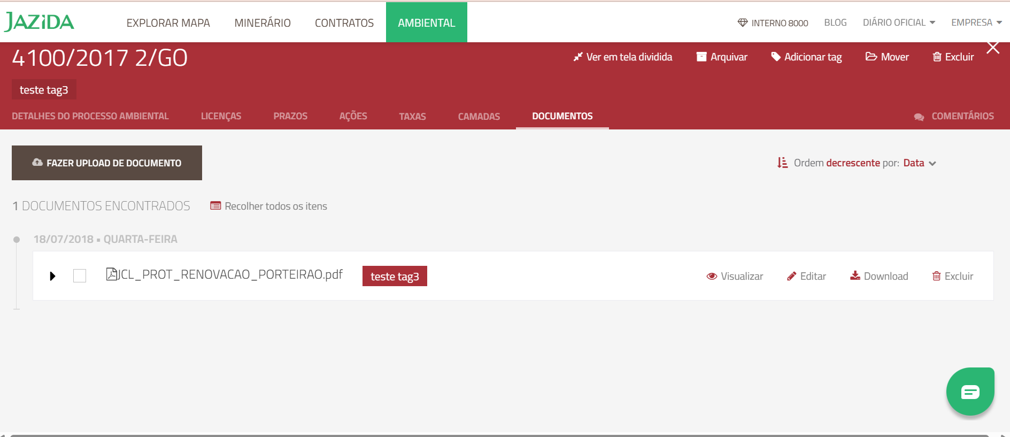Open the Diário Oficial dropdown
1010x437 pixels.
899,22
